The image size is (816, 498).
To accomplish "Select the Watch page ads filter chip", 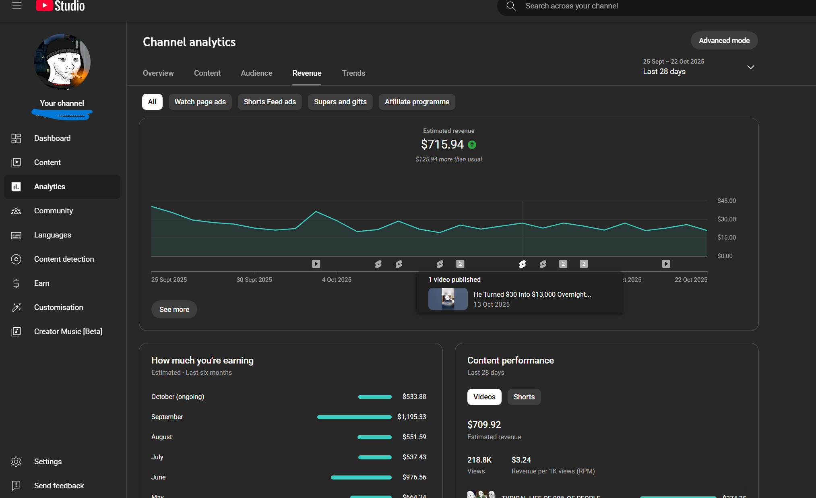I will coord(200,102).
